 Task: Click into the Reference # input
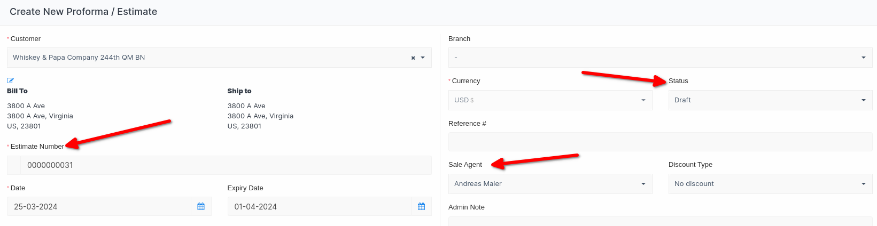click(x=660, y=142)
